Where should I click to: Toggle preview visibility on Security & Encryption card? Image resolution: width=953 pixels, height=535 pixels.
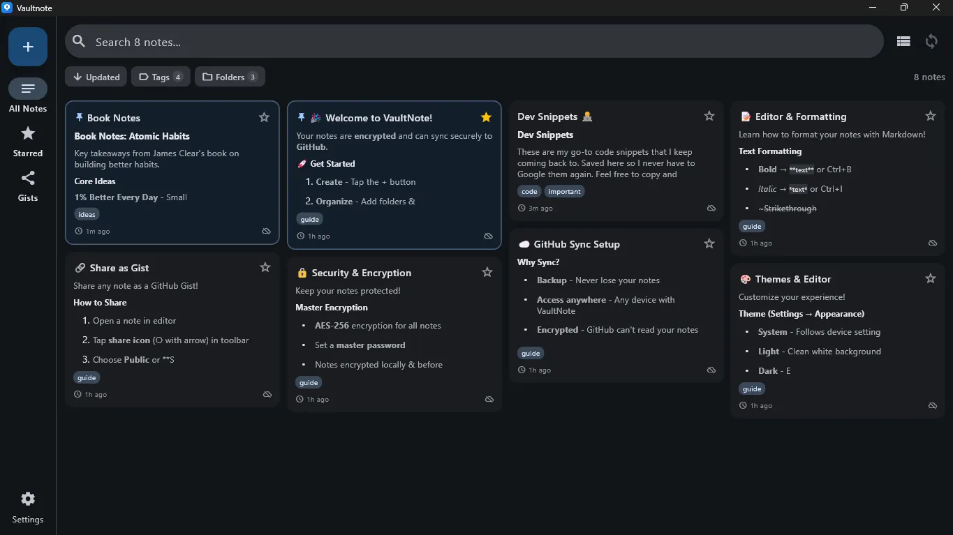coord(489,399)
